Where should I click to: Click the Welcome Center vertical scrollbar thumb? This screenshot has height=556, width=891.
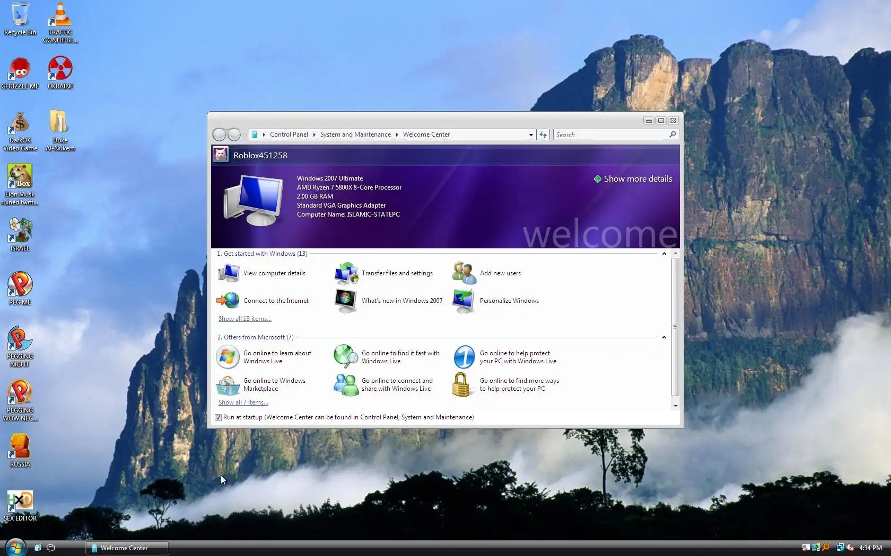(x=675, y=327)
